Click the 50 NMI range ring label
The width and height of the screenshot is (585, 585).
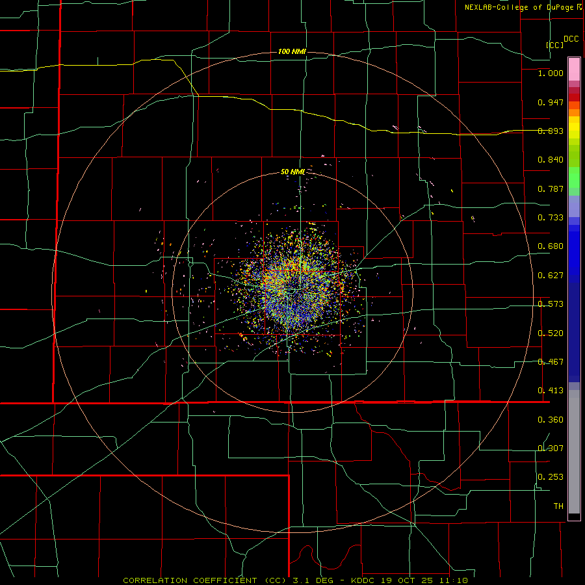pyautogui.click(x=292, y=172)
